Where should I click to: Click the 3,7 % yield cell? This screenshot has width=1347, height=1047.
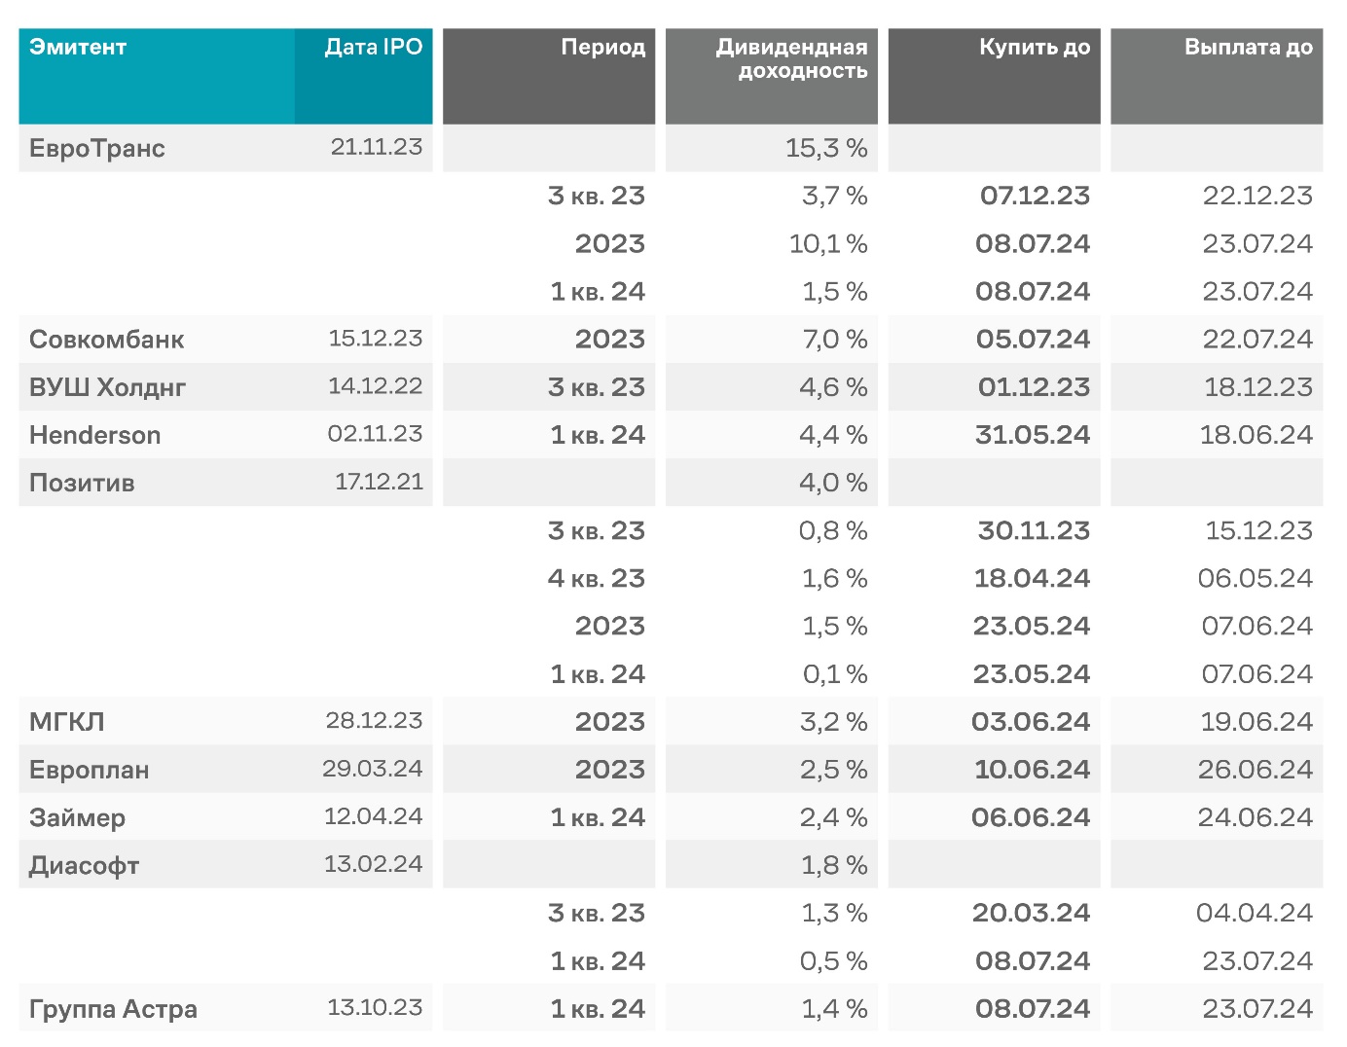[834, 196]
